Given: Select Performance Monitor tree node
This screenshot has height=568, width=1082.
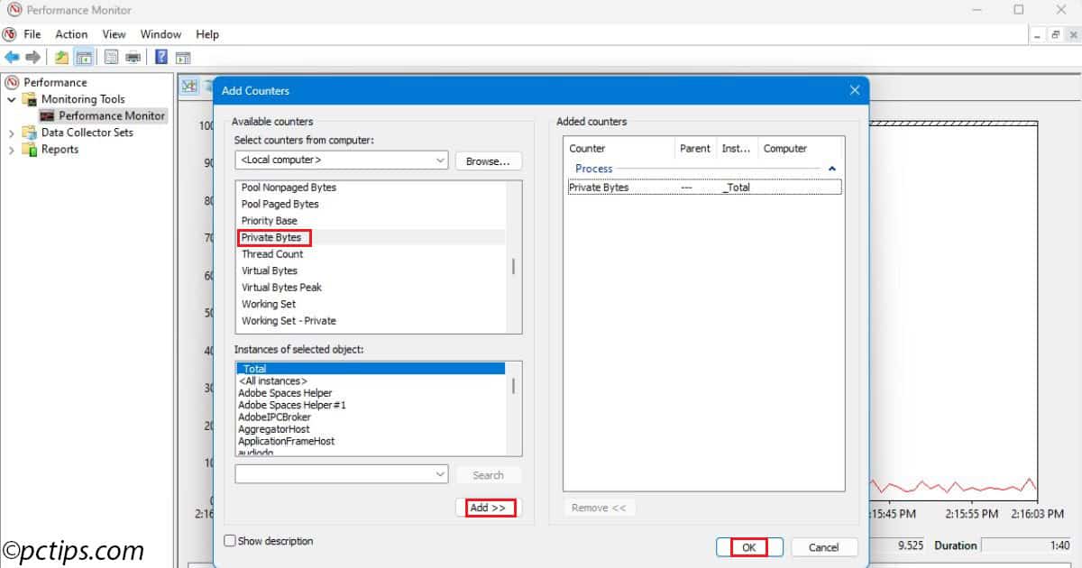Looking at the screenshot, I should point(112,115).
